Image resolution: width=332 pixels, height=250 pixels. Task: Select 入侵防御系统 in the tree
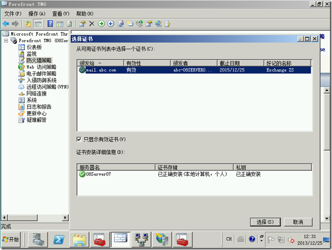tap(41, 80)
